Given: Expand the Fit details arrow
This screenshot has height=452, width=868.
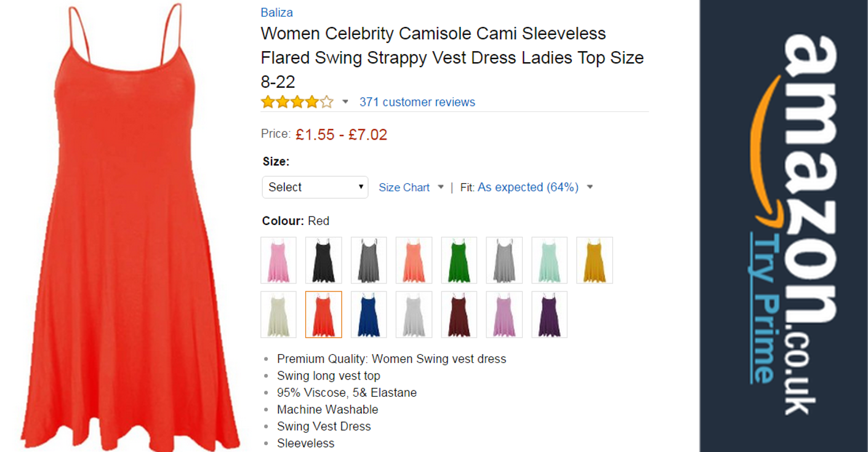Looking at the screenshot, I should point(590,187).
